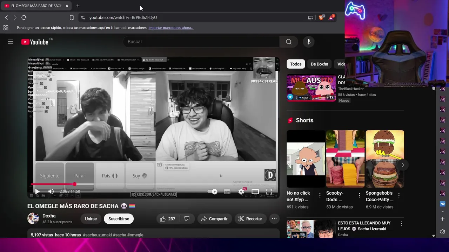Like the video with thumbs up

[x=167, y=219]
